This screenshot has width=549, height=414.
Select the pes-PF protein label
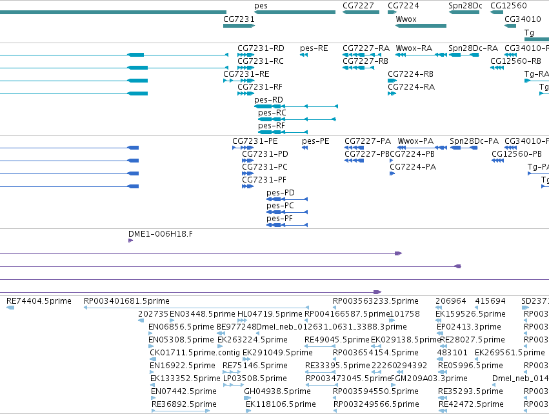(279, 219)
